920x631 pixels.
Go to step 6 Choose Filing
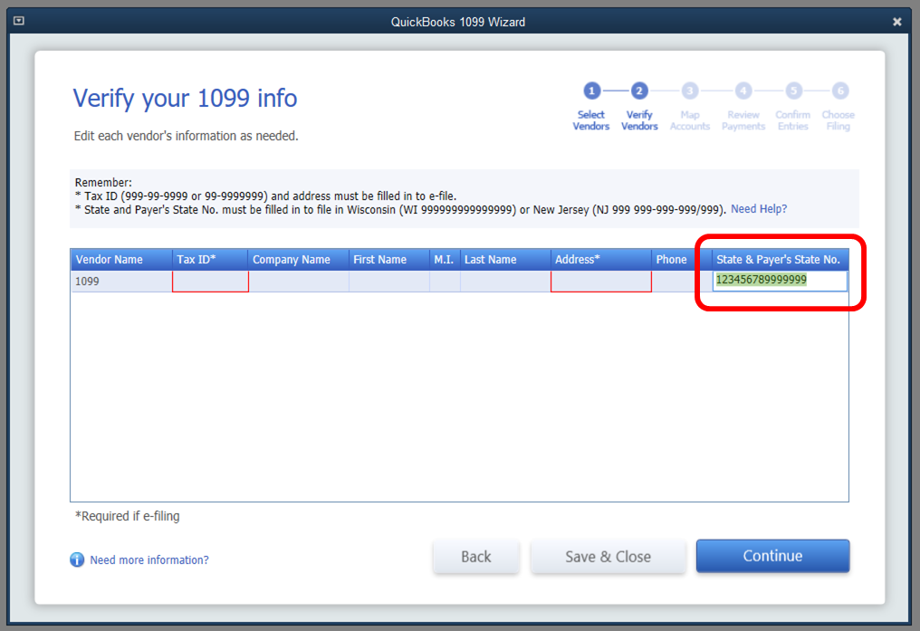(838, 107)
